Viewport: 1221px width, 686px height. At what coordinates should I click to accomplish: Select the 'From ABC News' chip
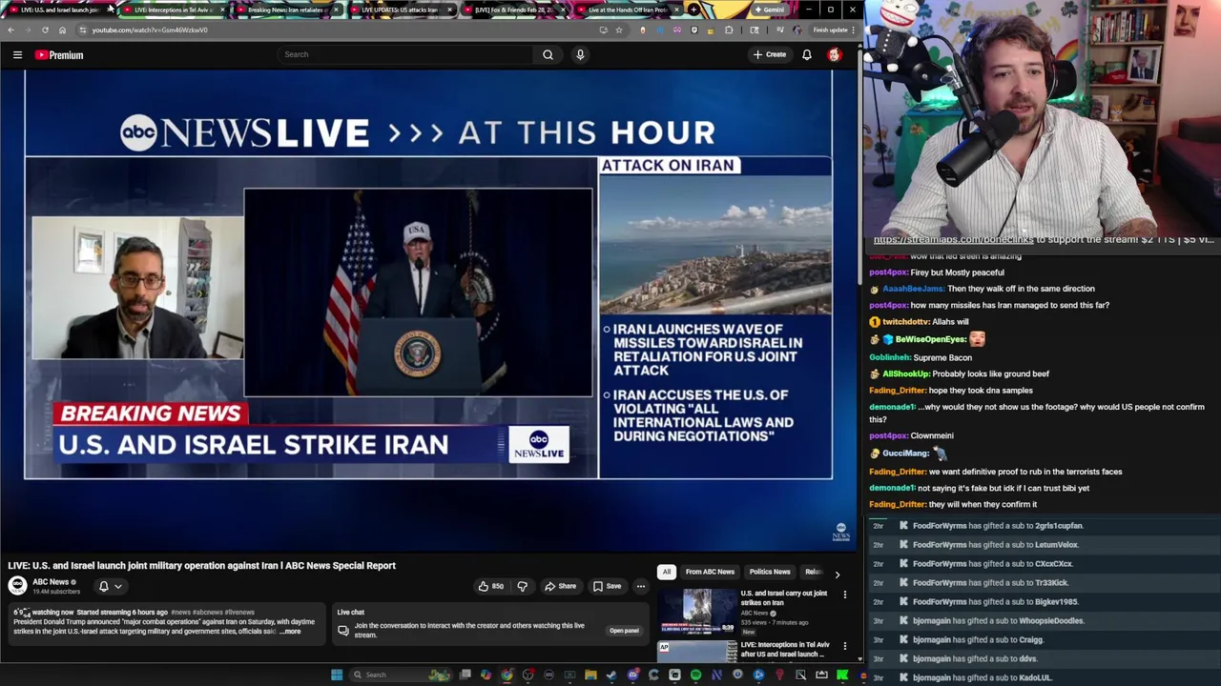pyautogui.click(x=710, y=572)
